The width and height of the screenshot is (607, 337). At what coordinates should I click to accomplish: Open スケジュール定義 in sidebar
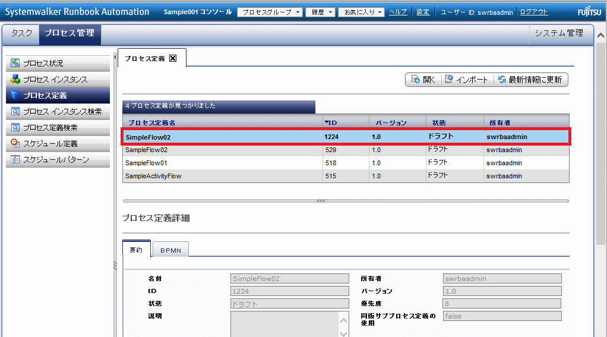(58, 144)
